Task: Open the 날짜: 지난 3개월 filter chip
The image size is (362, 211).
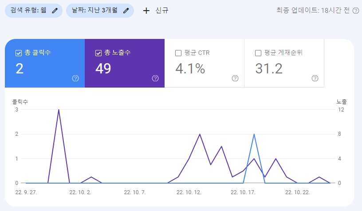Action: point(100,11)
